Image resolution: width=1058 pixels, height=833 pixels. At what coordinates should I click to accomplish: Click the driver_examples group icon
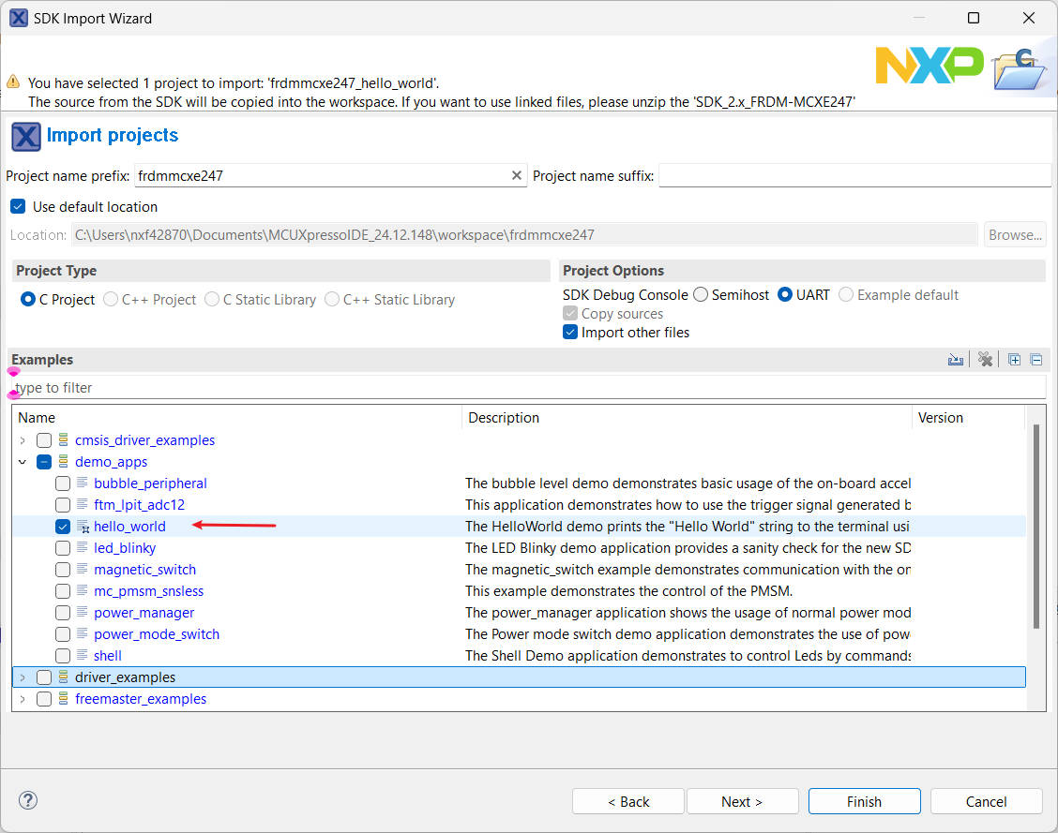coord(63,677)
